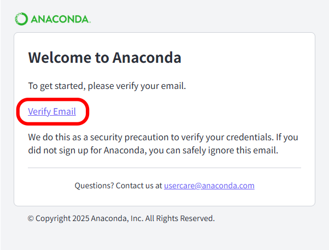
Task: Open the Verify Email link
Action: [x=52, y=112]
